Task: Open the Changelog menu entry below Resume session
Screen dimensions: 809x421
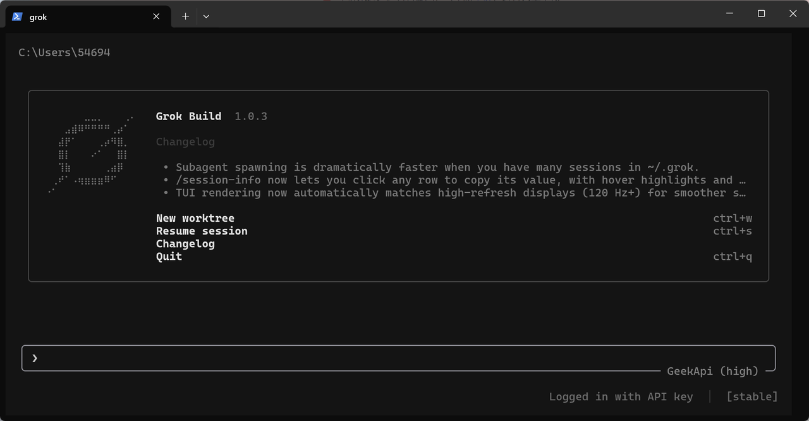Action: coord(185,243)
